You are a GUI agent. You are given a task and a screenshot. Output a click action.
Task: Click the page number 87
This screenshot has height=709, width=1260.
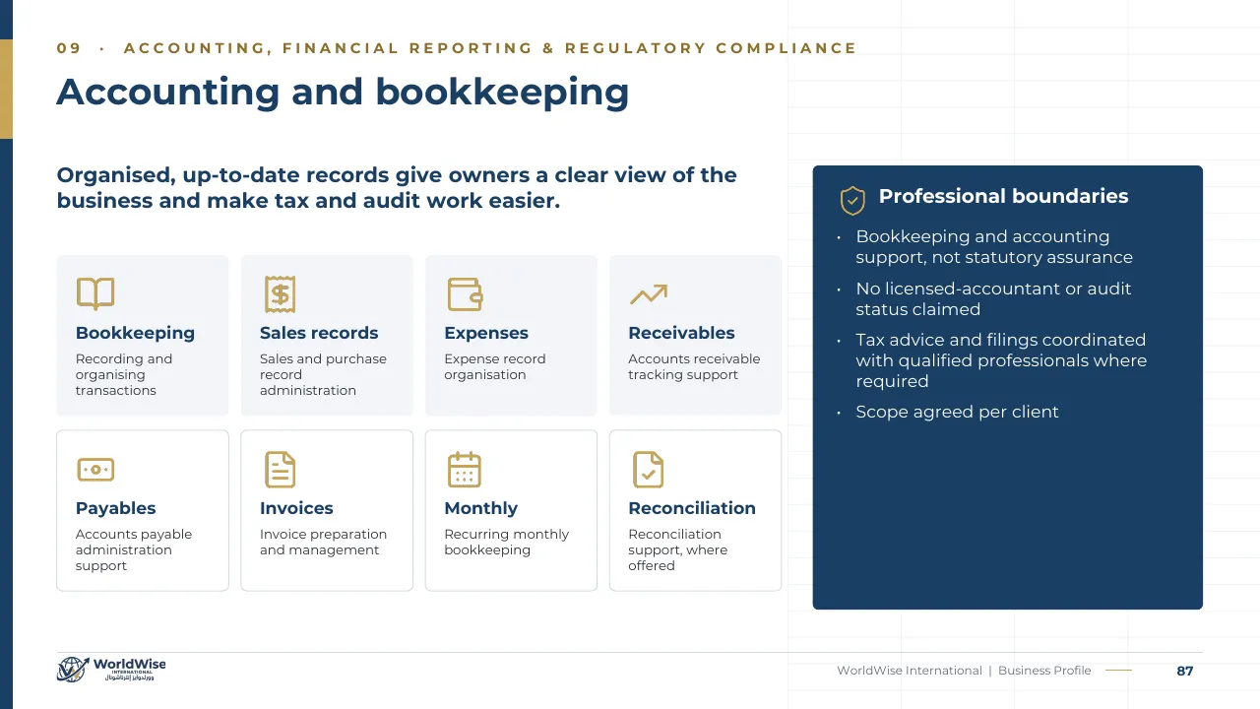(1185, 671)
